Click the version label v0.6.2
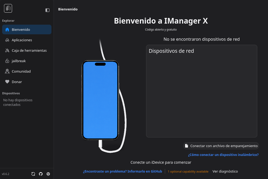 point(5,174)
